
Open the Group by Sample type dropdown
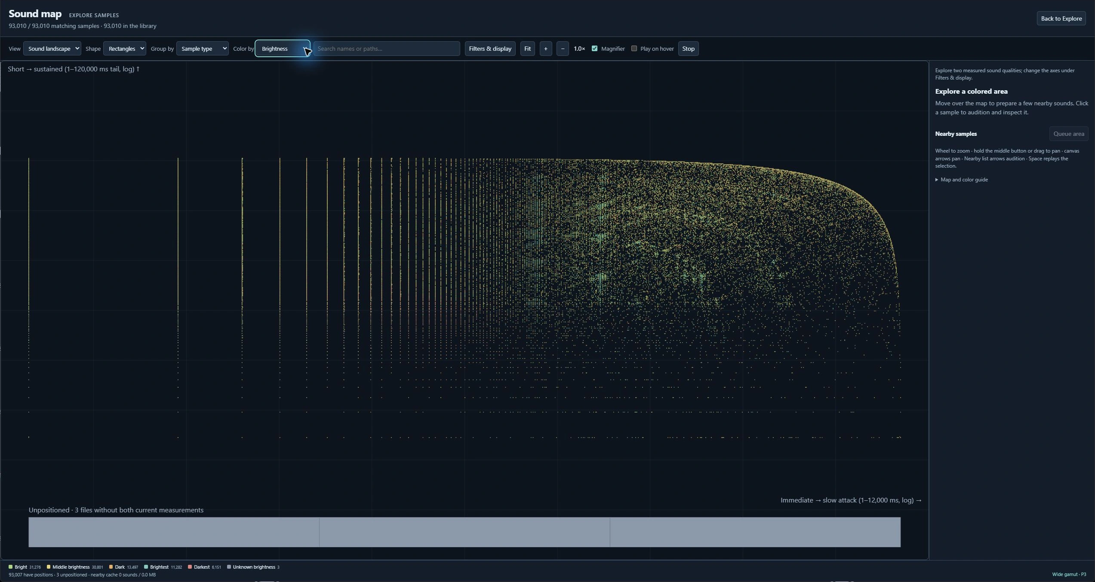pos(202,49)
